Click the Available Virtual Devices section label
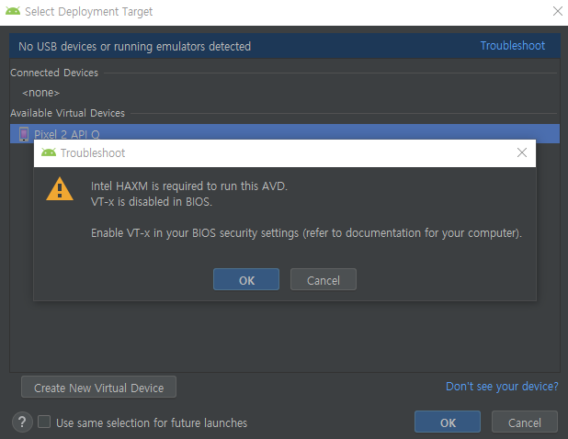Image resolution: width=568 pixels, height=439 pixels. click(x=67, y=113)
